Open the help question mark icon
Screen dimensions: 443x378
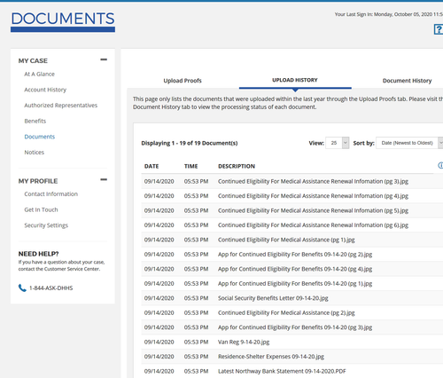pos(439,29)
